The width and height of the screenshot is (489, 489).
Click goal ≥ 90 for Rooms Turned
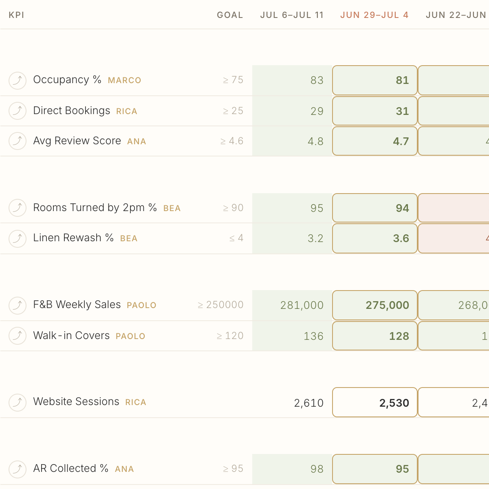point(233,208)
